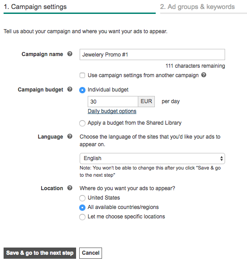Tick 'Use campaign settings from another campaign'
This screenshot has width=247, height=261.
[82, 75]
